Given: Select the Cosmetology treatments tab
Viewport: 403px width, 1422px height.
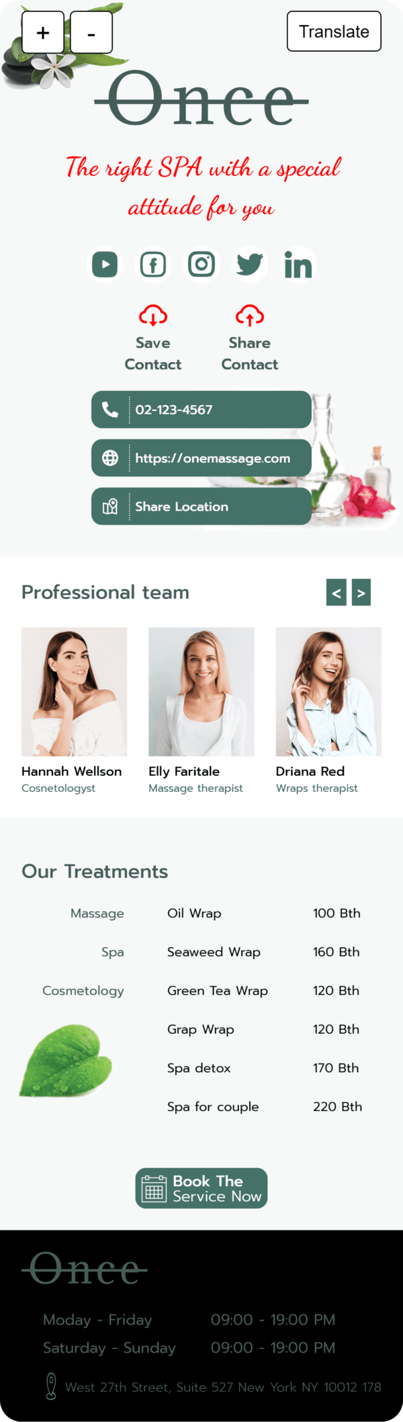Looking at the screenshot, I should pyautogui.click(x=83, y=991).
